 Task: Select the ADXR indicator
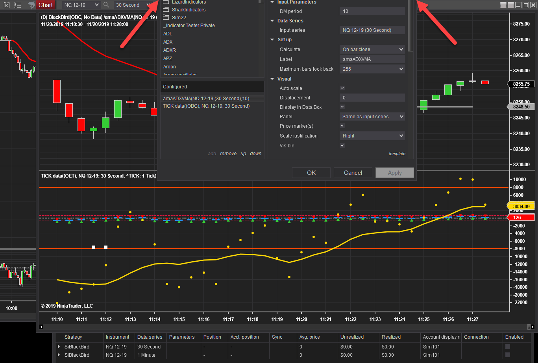click(169, 50)
